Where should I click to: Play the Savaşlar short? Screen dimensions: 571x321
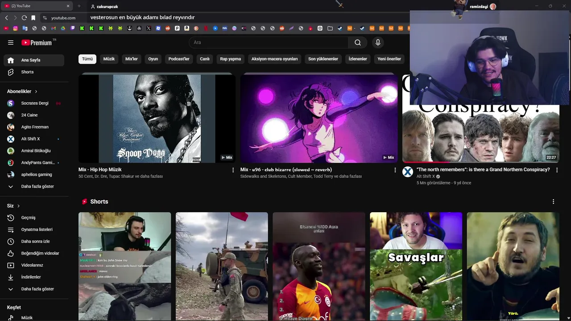[x=416, y=267]
